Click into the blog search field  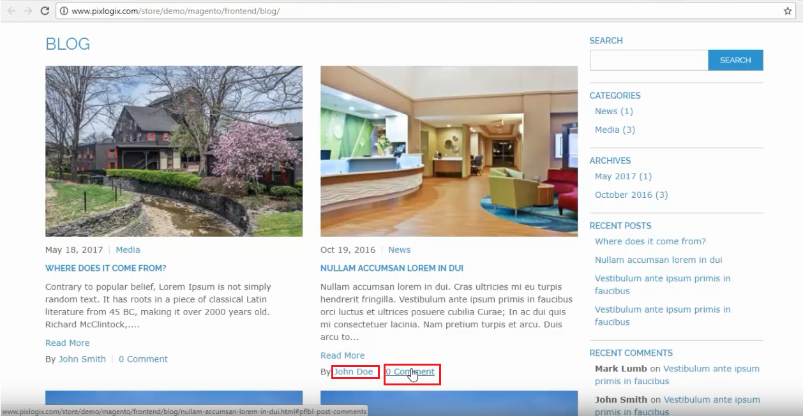coord(649,60)
